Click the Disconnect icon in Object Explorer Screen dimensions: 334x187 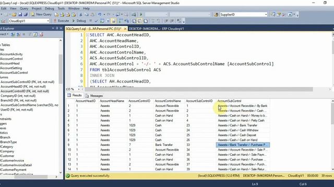coord(19,34)
